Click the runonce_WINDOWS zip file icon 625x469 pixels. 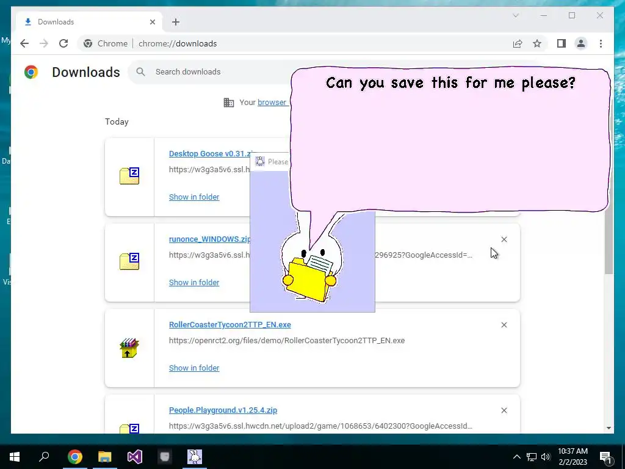[x=129, y=261]
